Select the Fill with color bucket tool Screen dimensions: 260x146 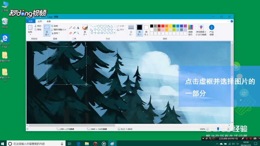pos(74,28)
